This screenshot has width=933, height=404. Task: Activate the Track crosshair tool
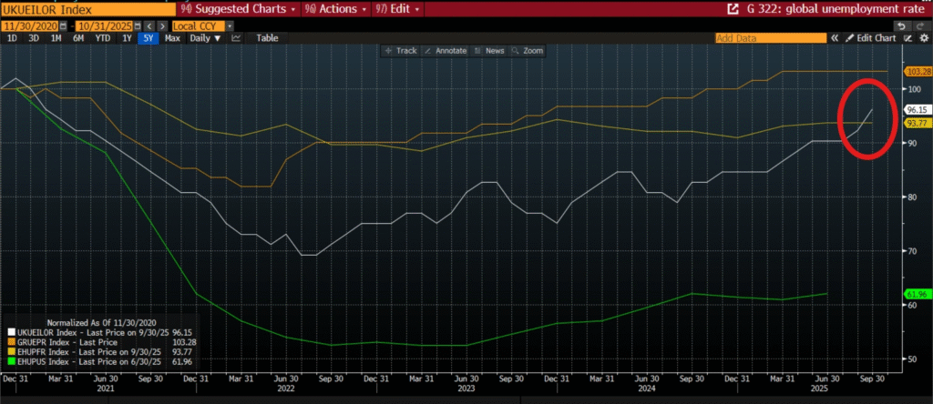point(401,51)
